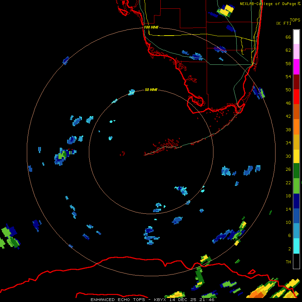
Task: Click the '14 DEC 25' date text
Action: (x=183, y=300)
